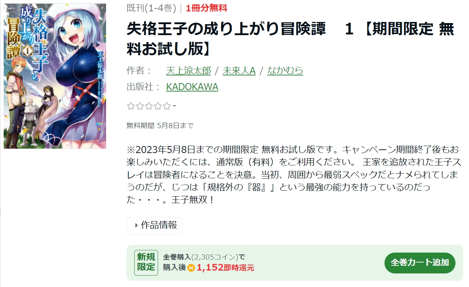The width and height of the screenshot is (469, 287).
Task: Expand the 作品情報 section
Action: [154, 225]
